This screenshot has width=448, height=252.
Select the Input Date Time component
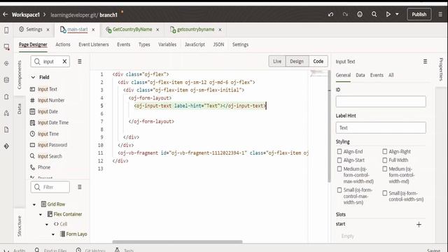[x=50, y=122]
